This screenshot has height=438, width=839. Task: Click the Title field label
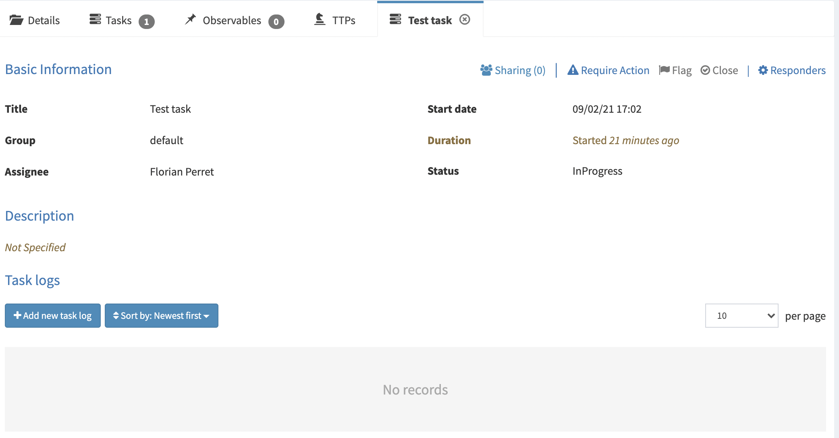click(x=16, y=109)
